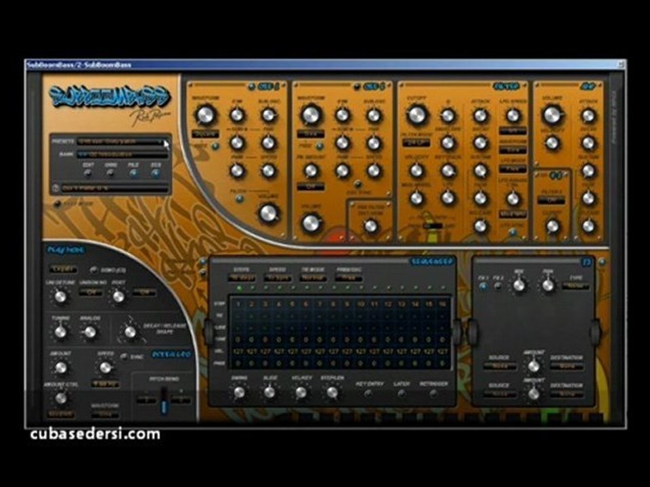Image resolution: width=650 pixels, height=487 pixels.
Task: Toggle the OSC 2 Free LED
Action: [x=320, y=146]
